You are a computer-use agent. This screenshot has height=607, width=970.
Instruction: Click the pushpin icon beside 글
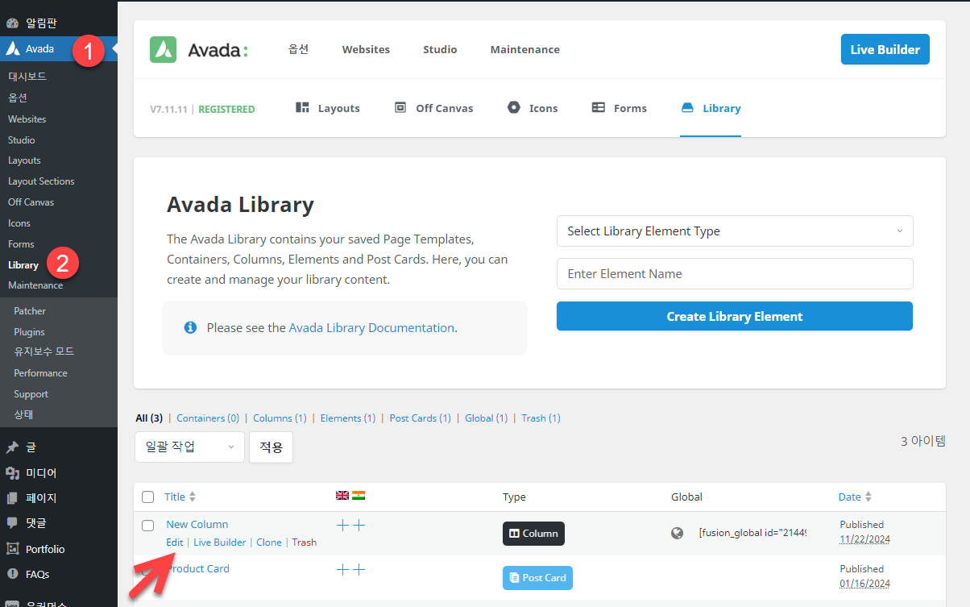(x=12, y=447)
